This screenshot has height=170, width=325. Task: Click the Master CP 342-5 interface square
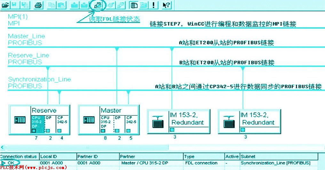128,131
